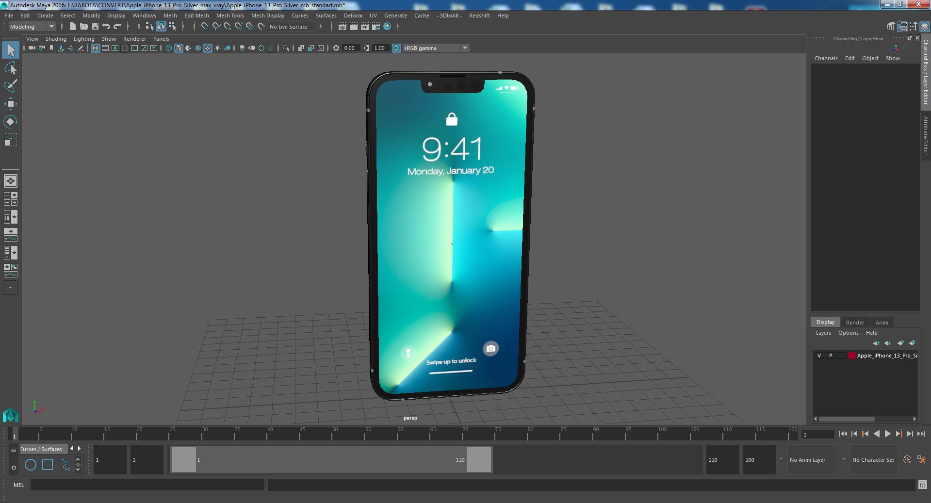Show the Modeling Toolkit panel
Screen dimensions: 931x503
click(891, 27)
